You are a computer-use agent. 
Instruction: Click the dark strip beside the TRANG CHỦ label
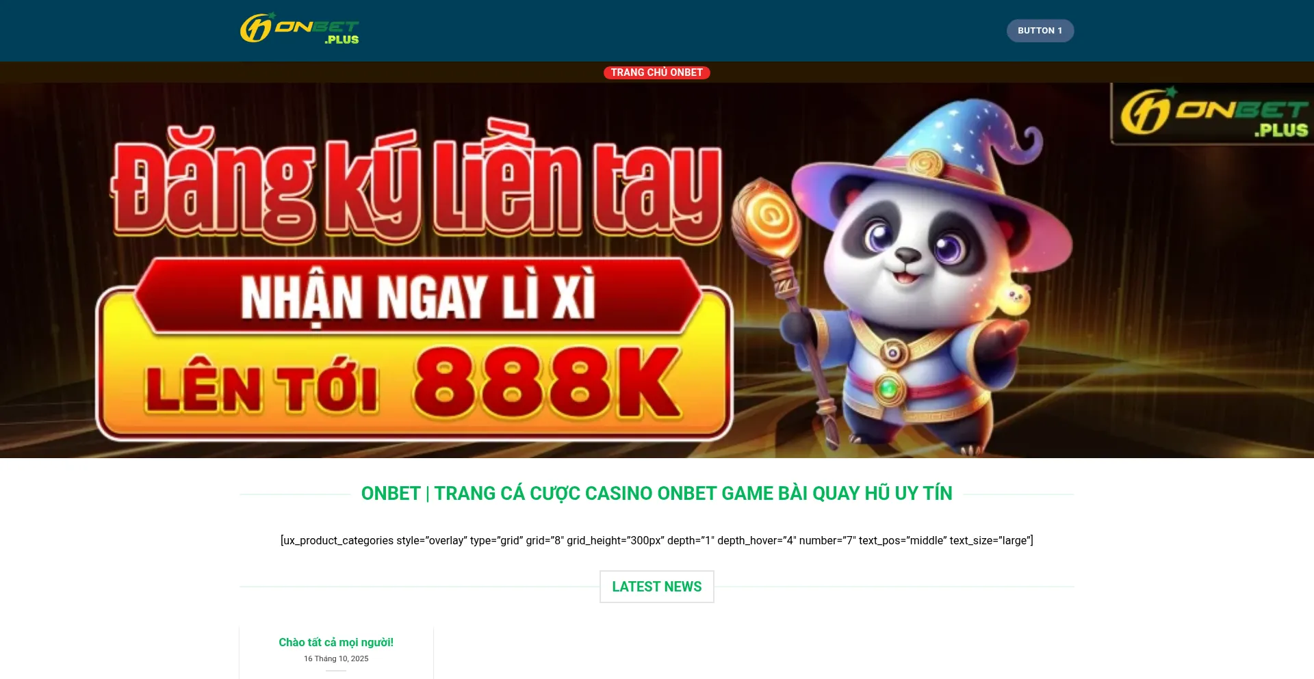(x=301, y=72)
